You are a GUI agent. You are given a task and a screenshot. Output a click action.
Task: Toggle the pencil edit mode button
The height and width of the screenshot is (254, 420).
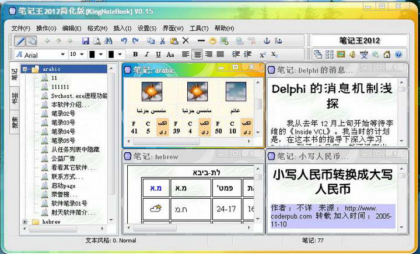[x=20, y=41]
